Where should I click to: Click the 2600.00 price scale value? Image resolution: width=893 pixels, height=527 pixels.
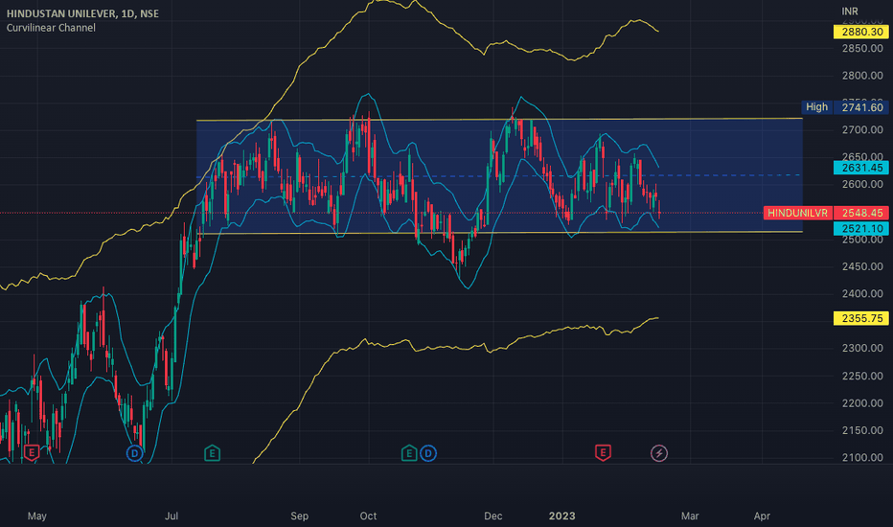tap(862, 184)
